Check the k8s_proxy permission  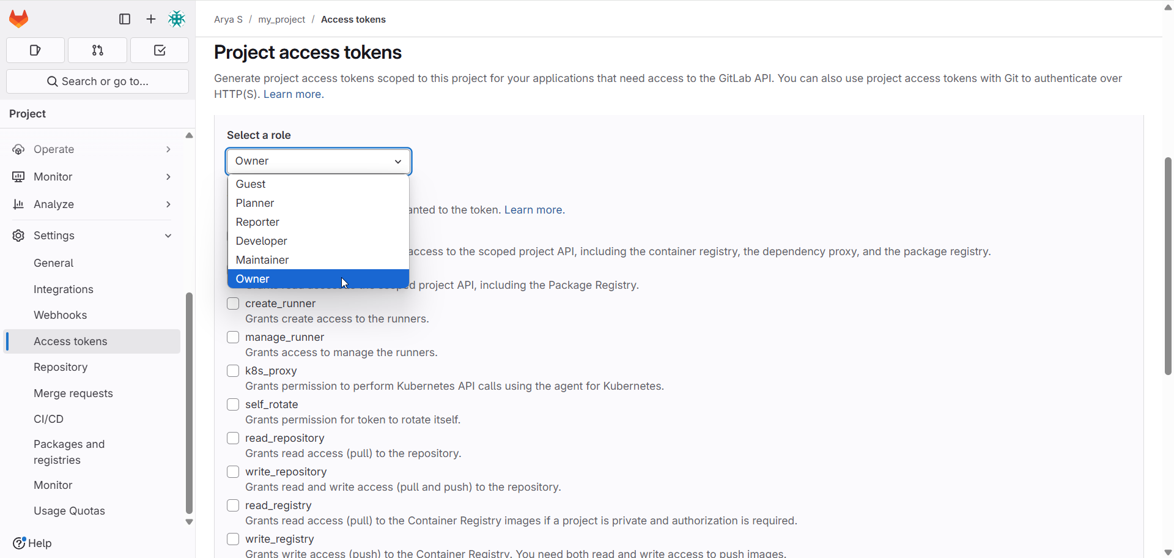coord(233,371)
